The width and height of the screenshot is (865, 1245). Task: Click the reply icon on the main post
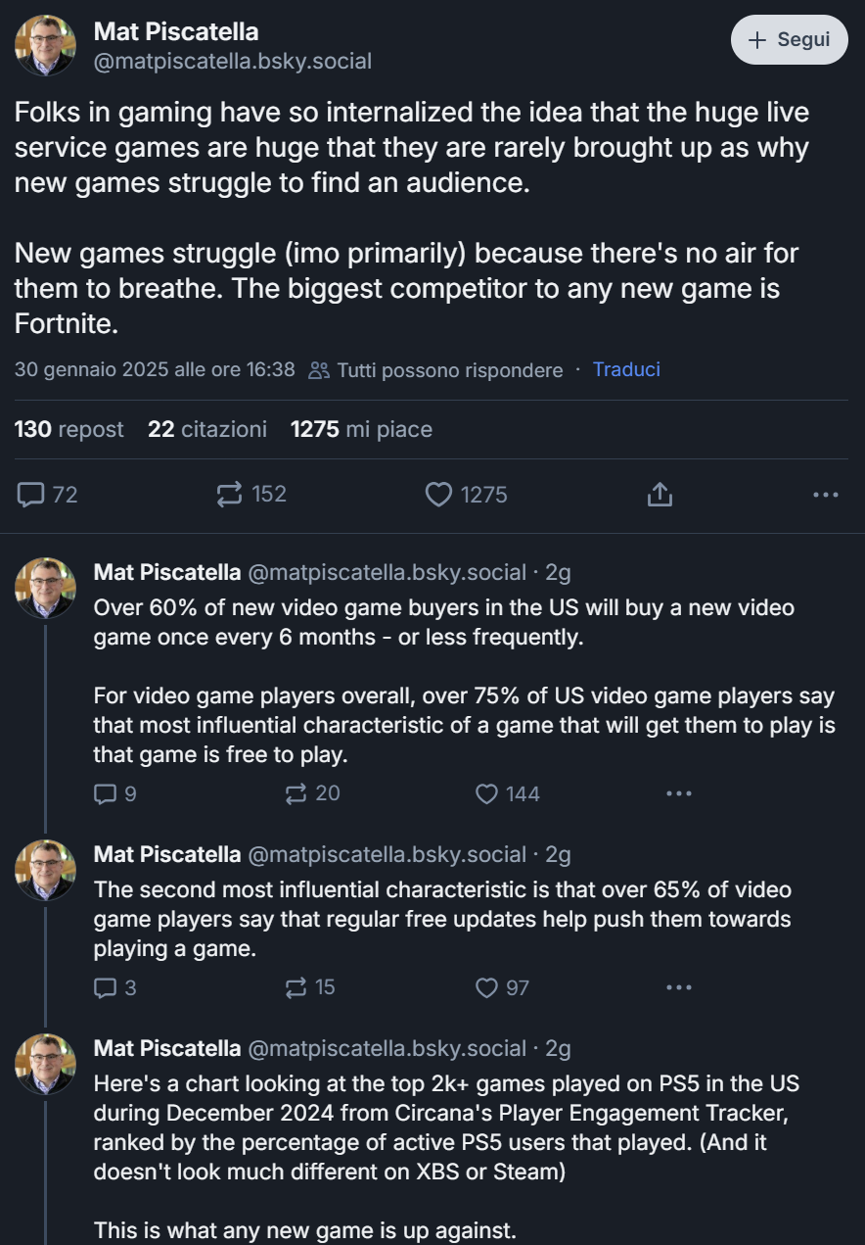point(32,495)
